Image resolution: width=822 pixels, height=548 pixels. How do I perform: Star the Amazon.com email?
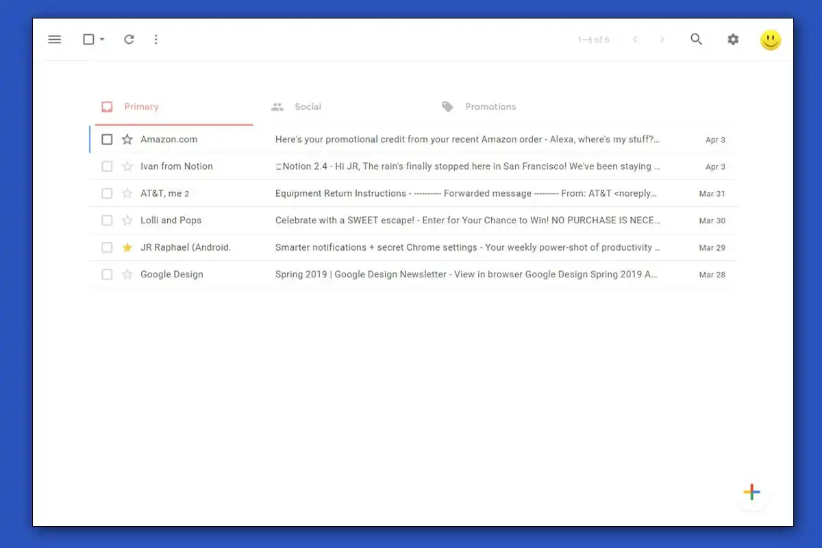[x=127, y=140]
